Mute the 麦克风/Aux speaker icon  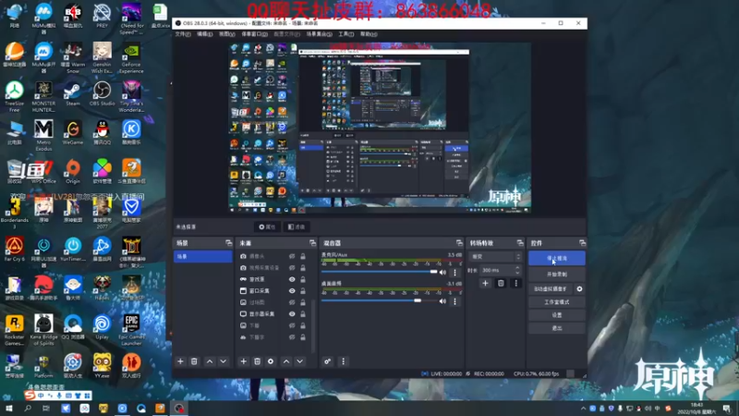click(442, 272)
